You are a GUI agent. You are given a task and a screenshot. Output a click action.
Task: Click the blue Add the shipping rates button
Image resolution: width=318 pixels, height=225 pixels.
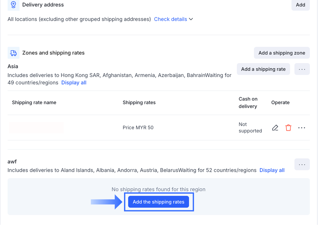[x=158, y=202]
